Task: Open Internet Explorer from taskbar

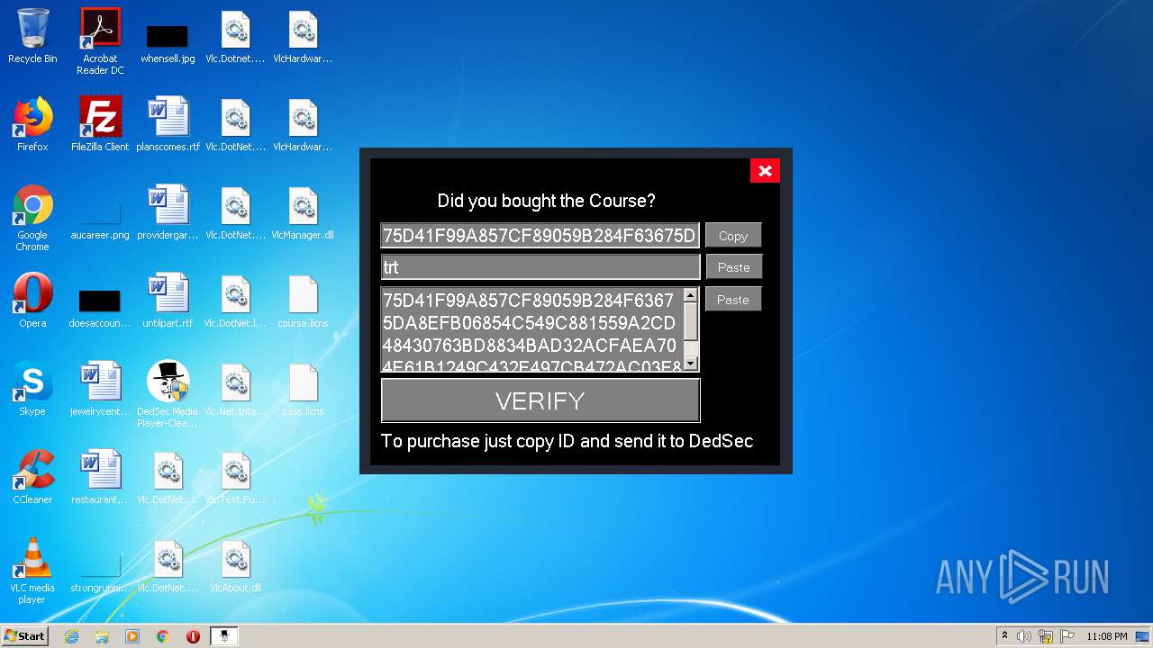Action: (72, 636)
